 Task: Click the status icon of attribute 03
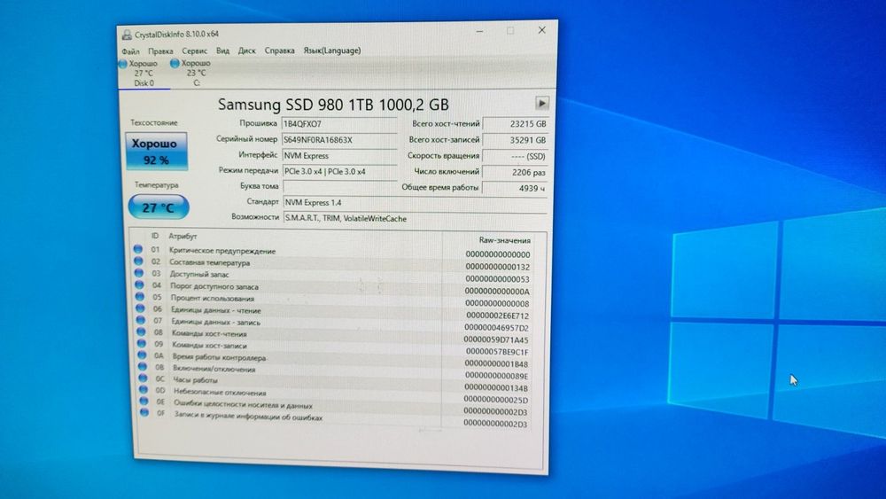point(139,273)
